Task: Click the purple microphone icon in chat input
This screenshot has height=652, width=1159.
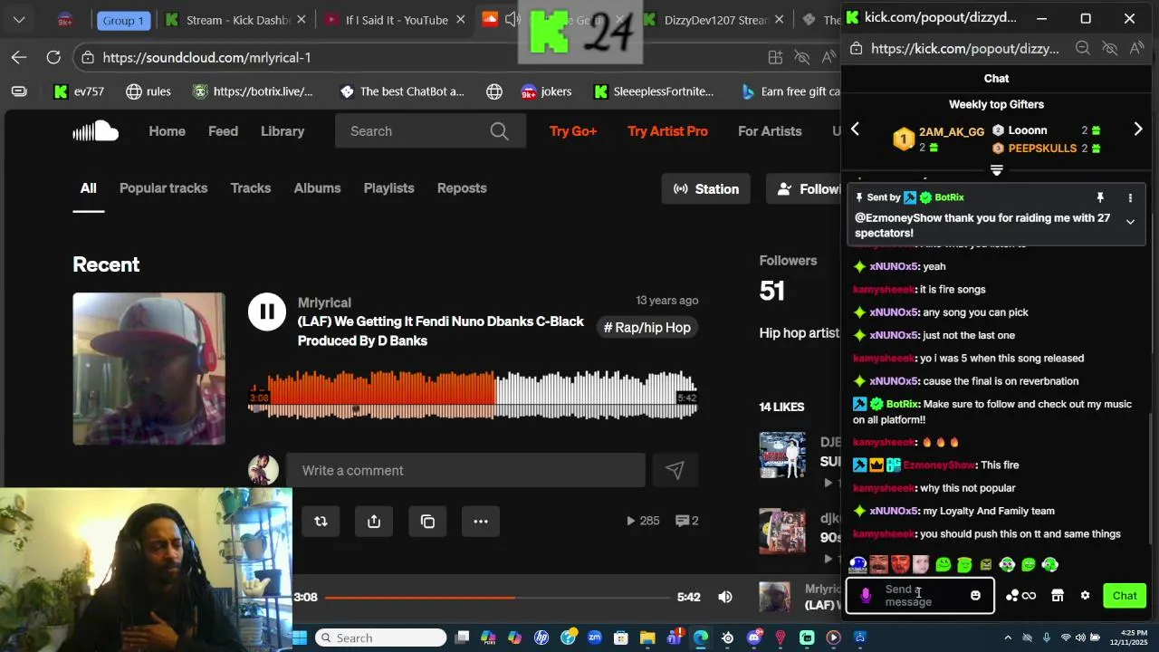Action: click(x=866, y=596)
